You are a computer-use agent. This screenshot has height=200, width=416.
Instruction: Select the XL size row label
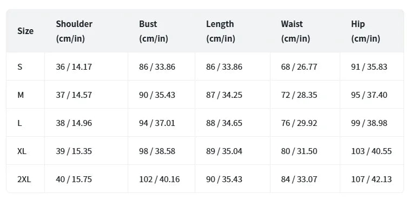pos(22,151)
